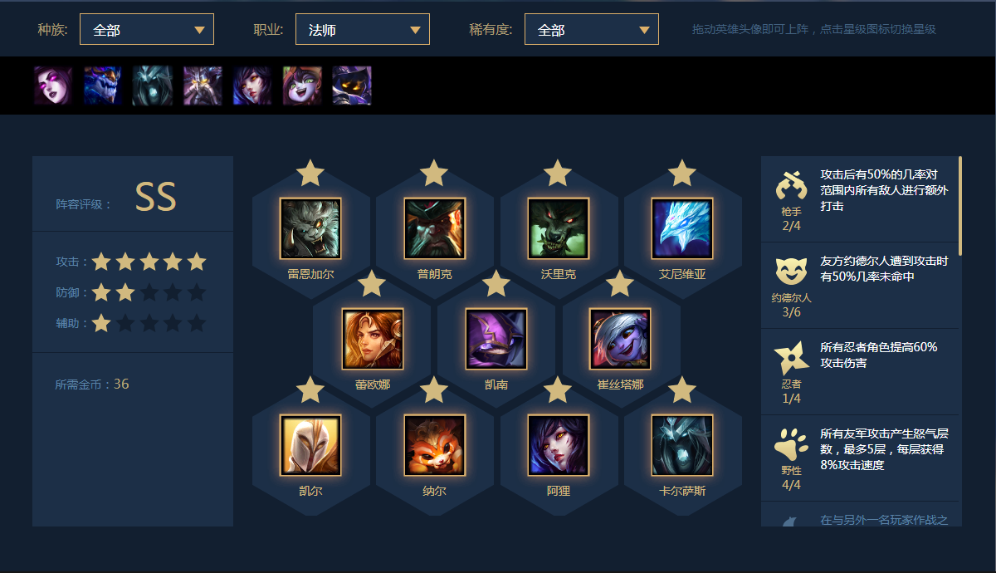
Task: Select the 普朗克 hero portrait
Action: tap(434, 228)
